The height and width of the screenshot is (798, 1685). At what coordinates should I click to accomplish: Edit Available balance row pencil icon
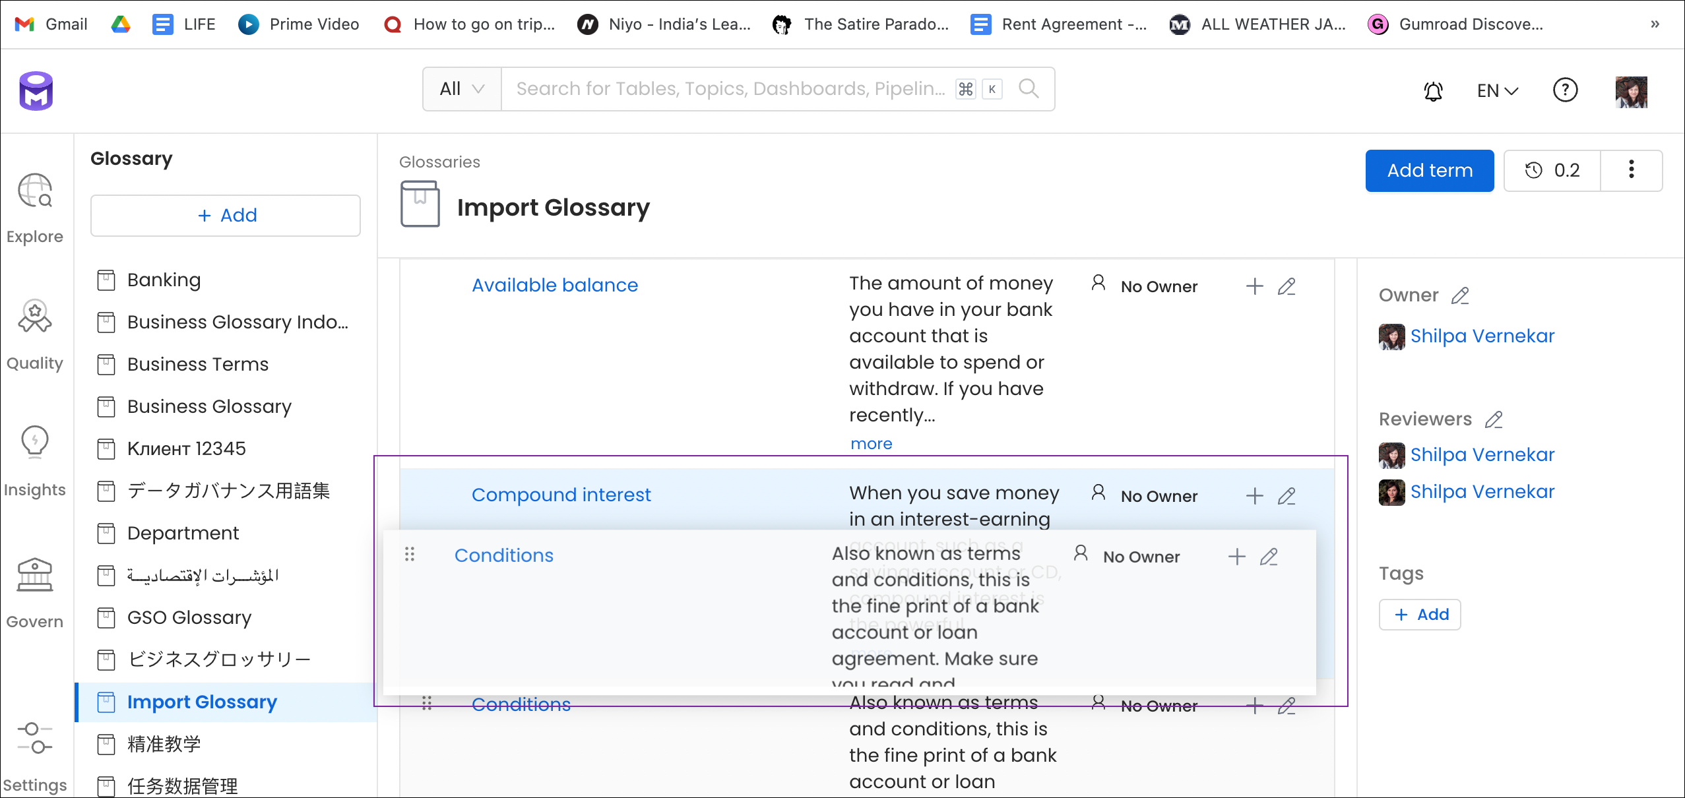tap(1287, 286)
